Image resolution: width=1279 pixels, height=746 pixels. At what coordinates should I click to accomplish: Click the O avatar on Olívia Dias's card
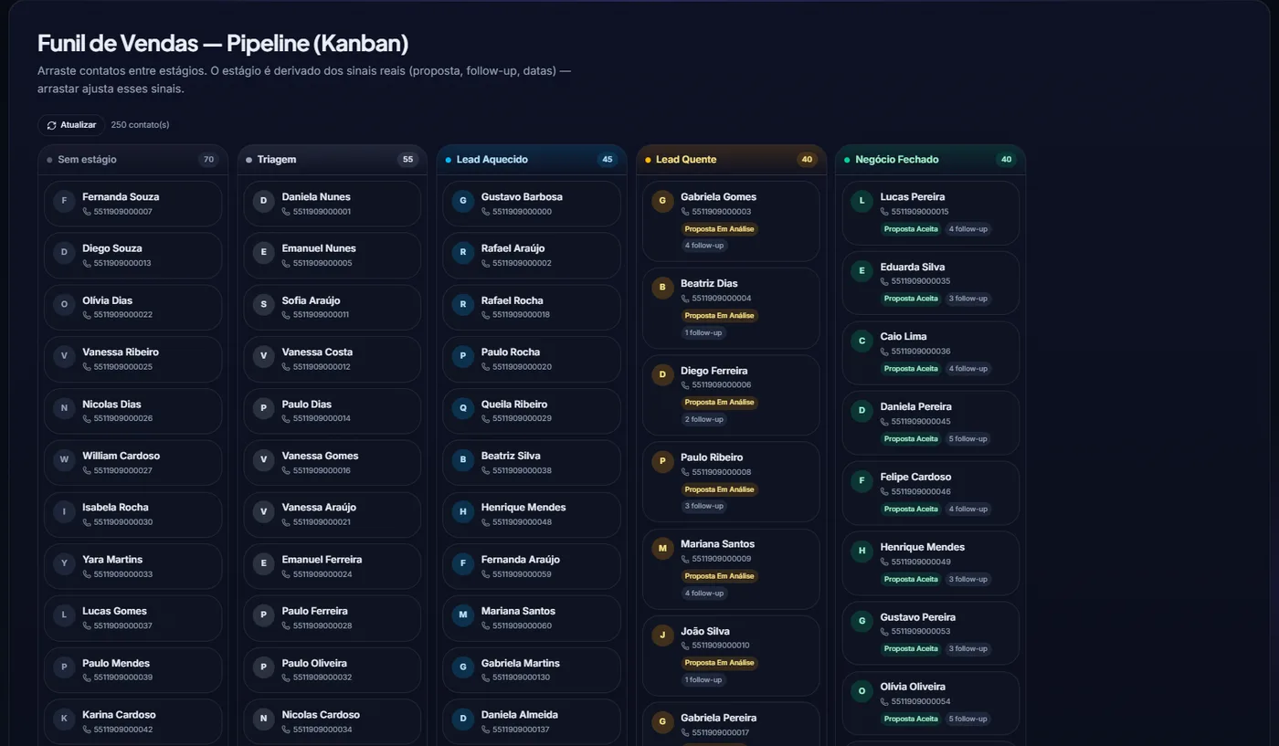(64, 305)
